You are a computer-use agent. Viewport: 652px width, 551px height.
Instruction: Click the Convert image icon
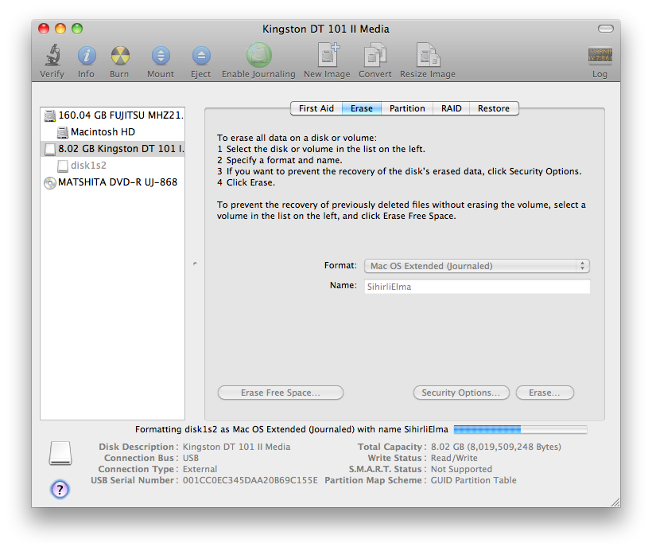375,57
